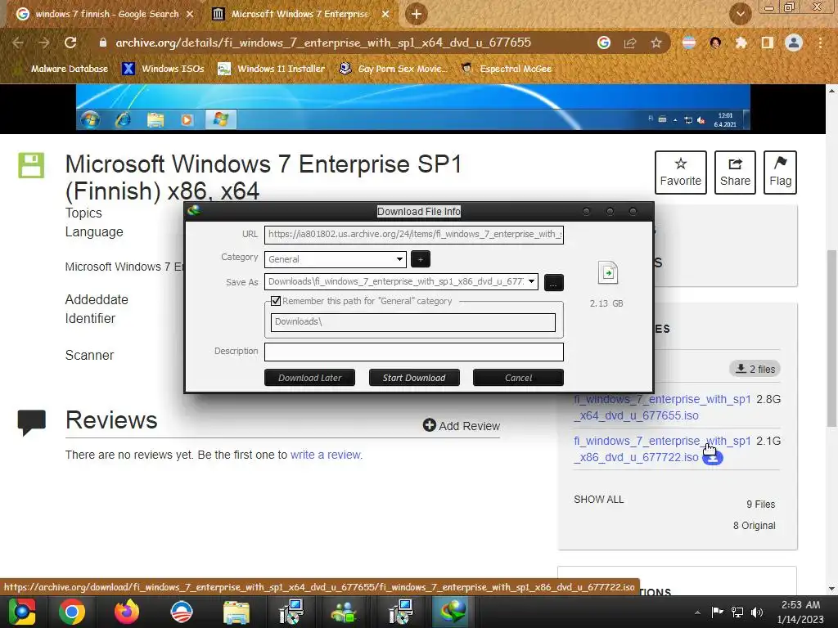Click the Download Later button
The image size is (838, 628).
pyautogui.click(x=310, y=378)
